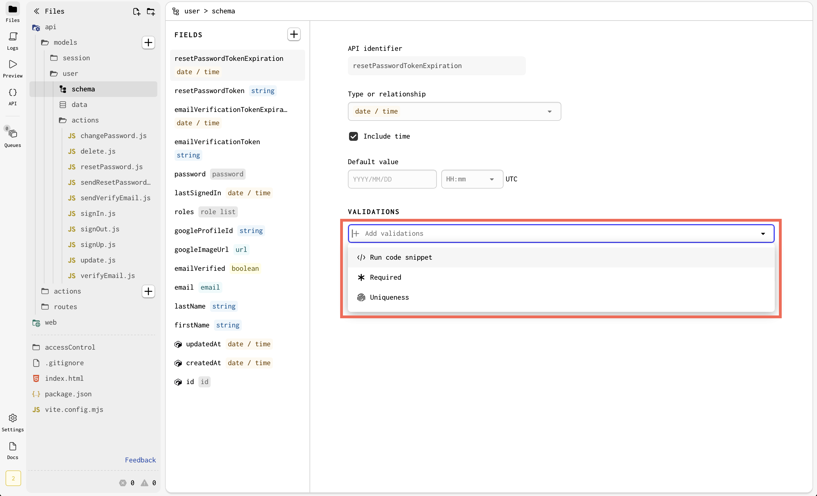Collapse the Add validations dropdown

763,234
